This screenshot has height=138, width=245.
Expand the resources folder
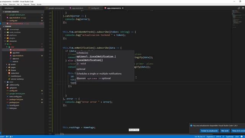[x=13, y=41]
